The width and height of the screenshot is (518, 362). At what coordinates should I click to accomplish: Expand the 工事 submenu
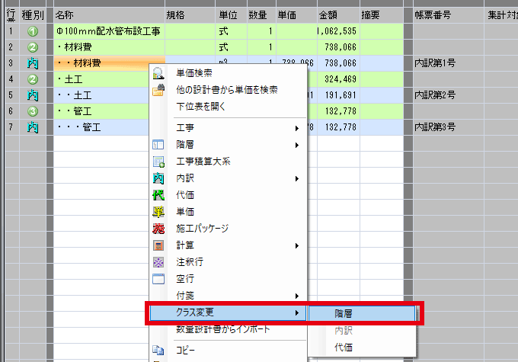coord(296,127)
